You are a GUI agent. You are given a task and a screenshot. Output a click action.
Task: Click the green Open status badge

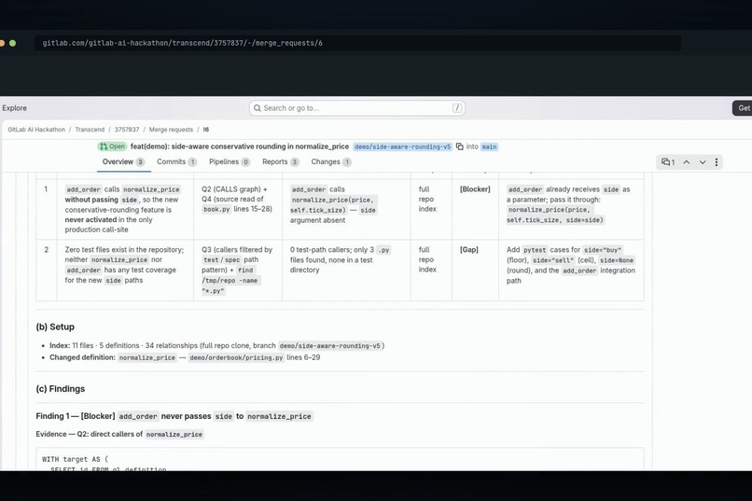tap(112, 146)
